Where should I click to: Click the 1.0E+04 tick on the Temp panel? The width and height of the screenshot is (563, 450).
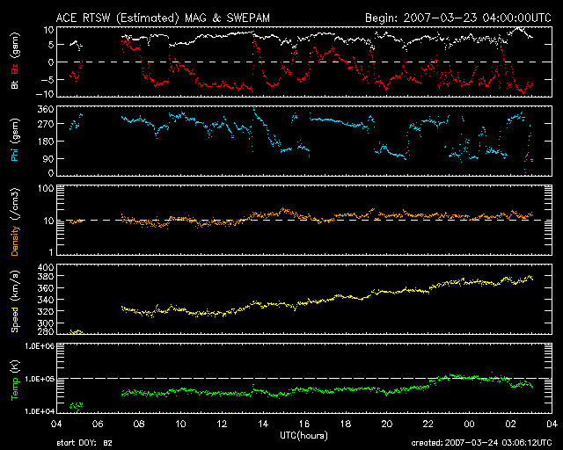(x=40, y=411)
